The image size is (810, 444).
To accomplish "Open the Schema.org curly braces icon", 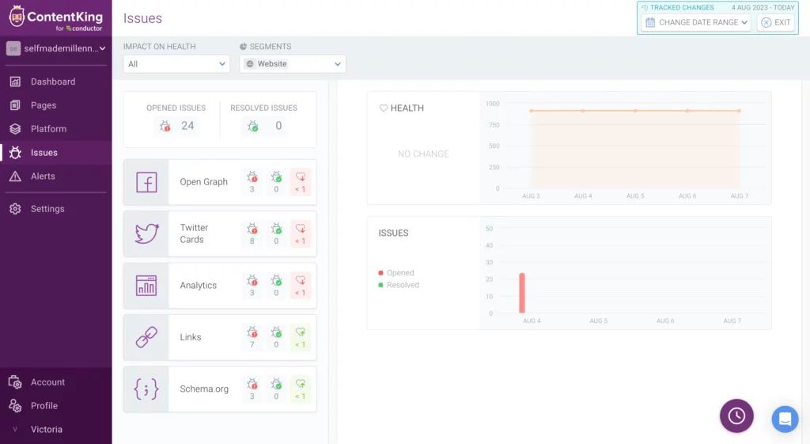I will pos(146,389).
